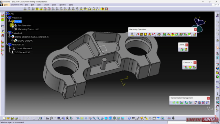Open the Drilling operations flyout arrow

coord(134,36)
